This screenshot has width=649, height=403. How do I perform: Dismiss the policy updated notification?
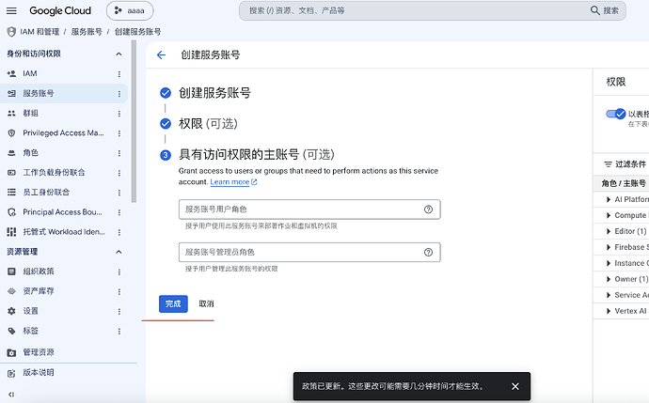tap(515, 386)
